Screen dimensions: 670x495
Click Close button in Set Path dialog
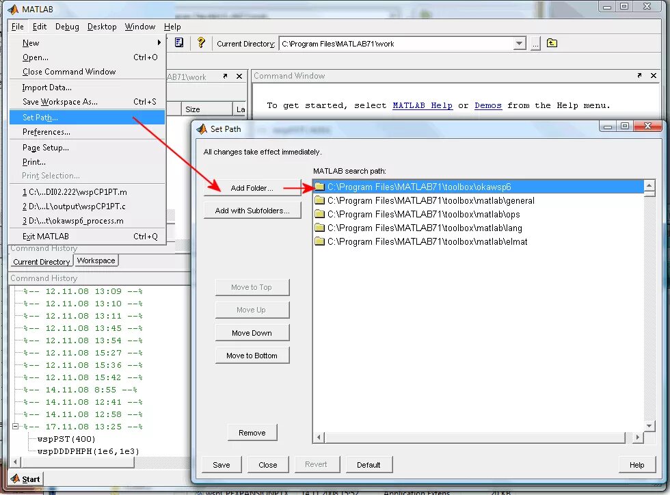point(268,465)
